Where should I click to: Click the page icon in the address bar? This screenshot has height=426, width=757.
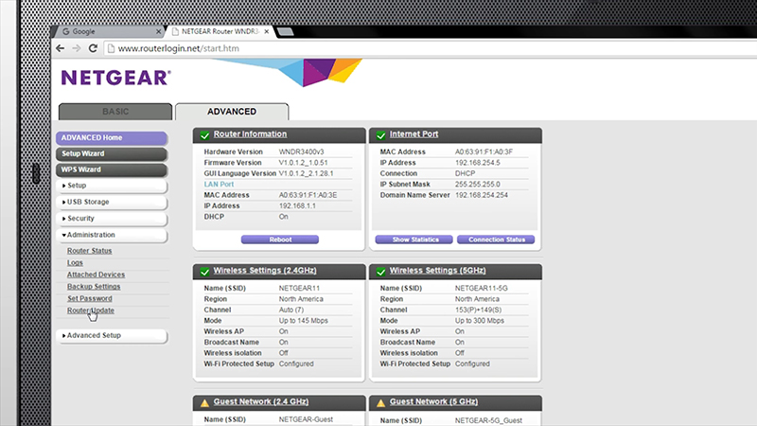(x=111, y=48)
